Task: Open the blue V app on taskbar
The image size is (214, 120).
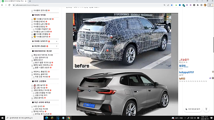Action: pos(58,118)
